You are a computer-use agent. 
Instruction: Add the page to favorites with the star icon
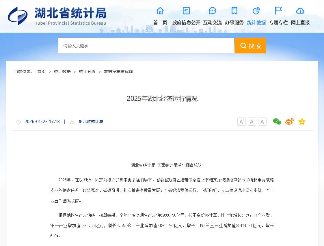[302, 122]
